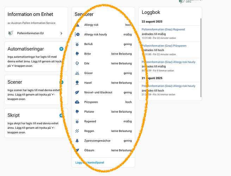Open the Nessel- und Glaskraut sensor row

coord(104,93)
